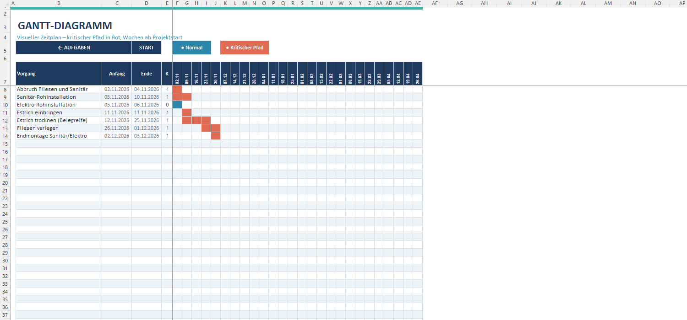Select end date 10.11.2026

pos(147,97)
